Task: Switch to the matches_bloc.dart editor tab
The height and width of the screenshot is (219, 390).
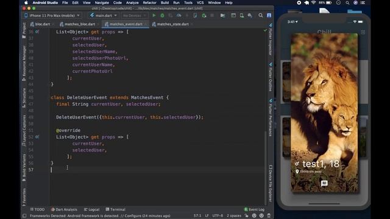Action: point(79,24)
